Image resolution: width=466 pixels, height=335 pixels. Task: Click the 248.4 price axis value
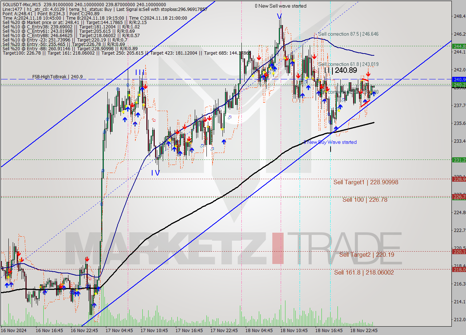click(459, 16)
